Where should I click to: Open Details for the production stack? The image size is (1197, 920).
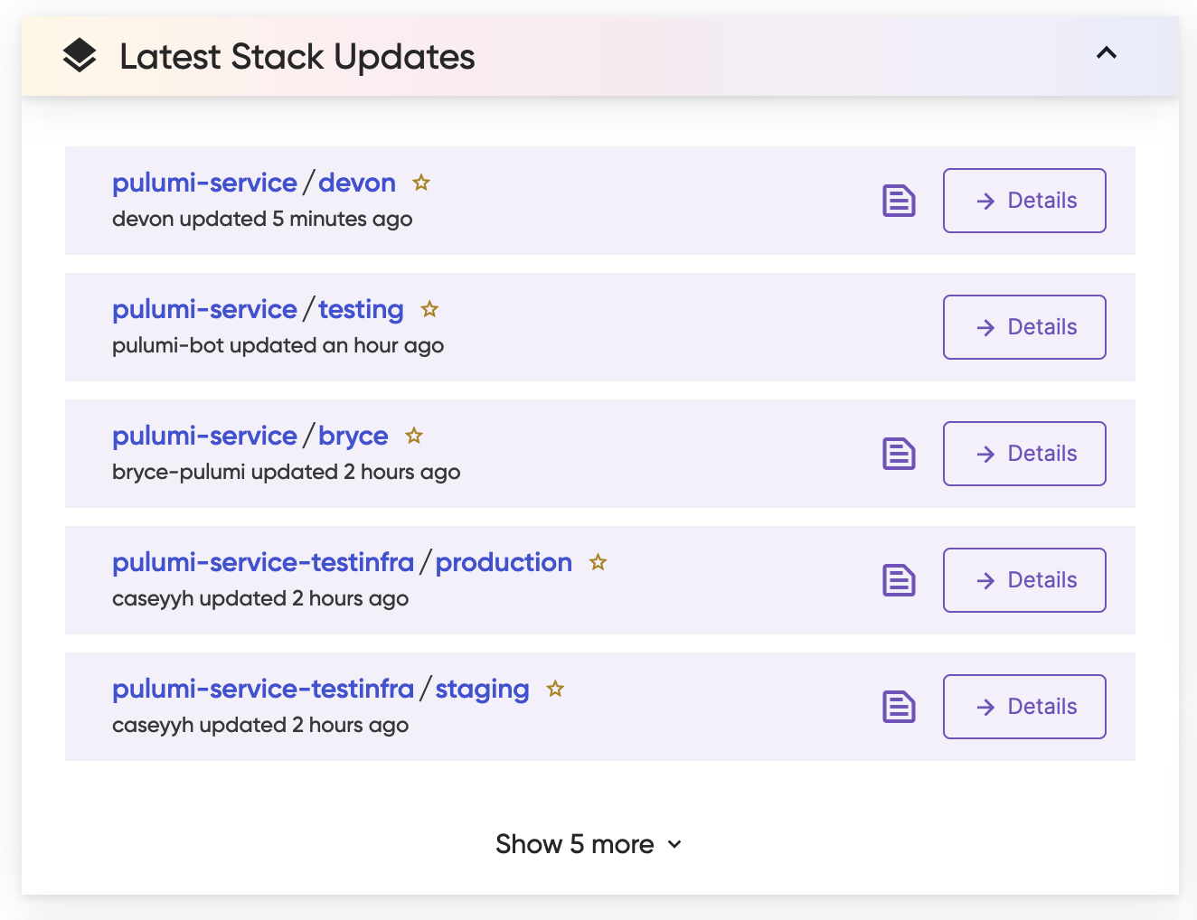pos(1024,580)
